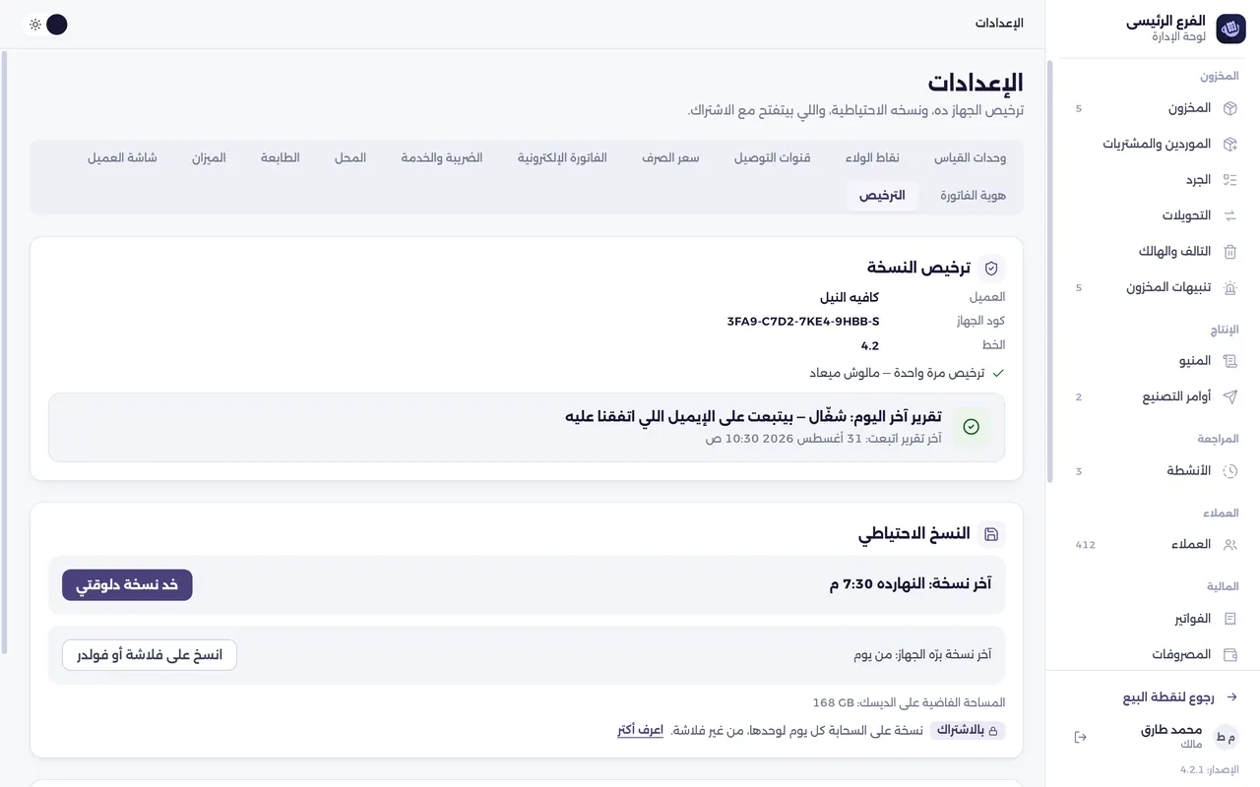Click the save icon beside النسخ الاحتياطي
The height and width of the screenshot is (787, 1260).
point(991,534)
